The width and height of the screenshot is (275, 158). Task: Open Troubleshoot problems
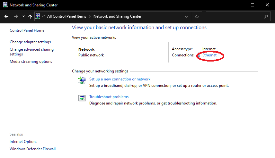pyautogui.click(x=109, y=97)
